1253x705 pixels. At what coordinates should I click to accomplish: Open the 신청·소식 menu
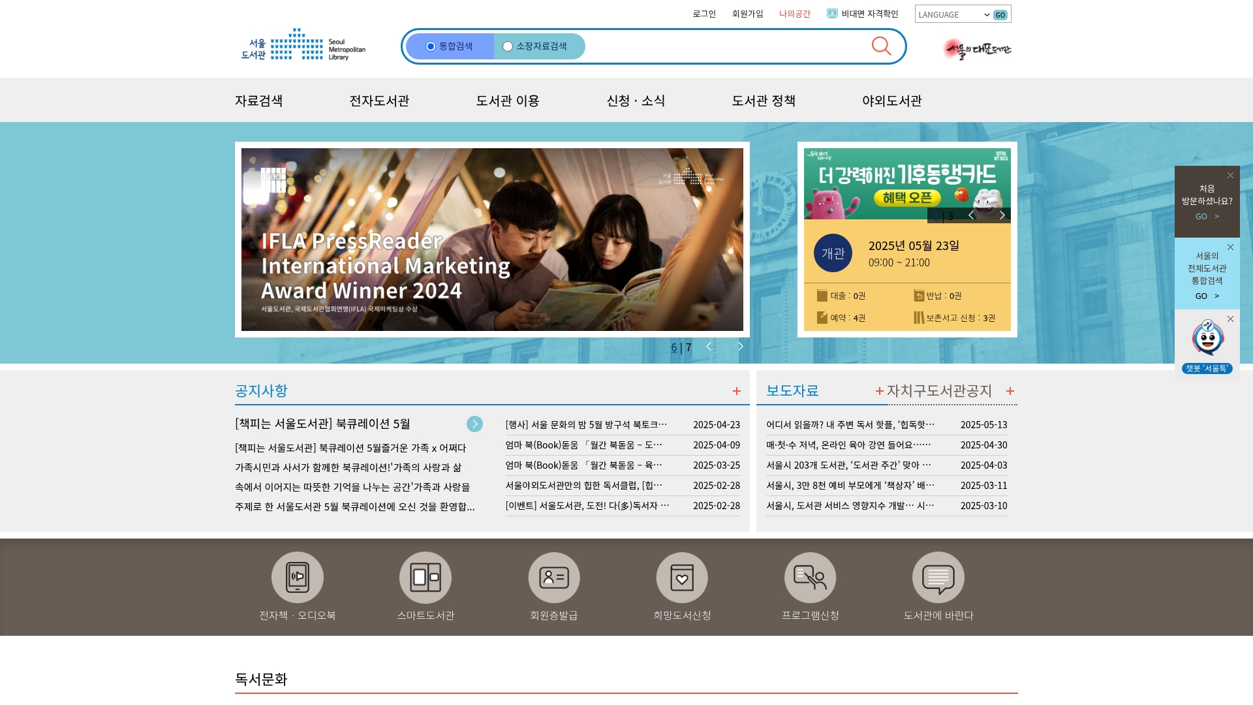click(x=636, y=101)
